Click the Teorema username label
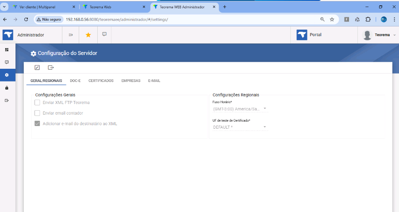 click(x=382, y=35)
